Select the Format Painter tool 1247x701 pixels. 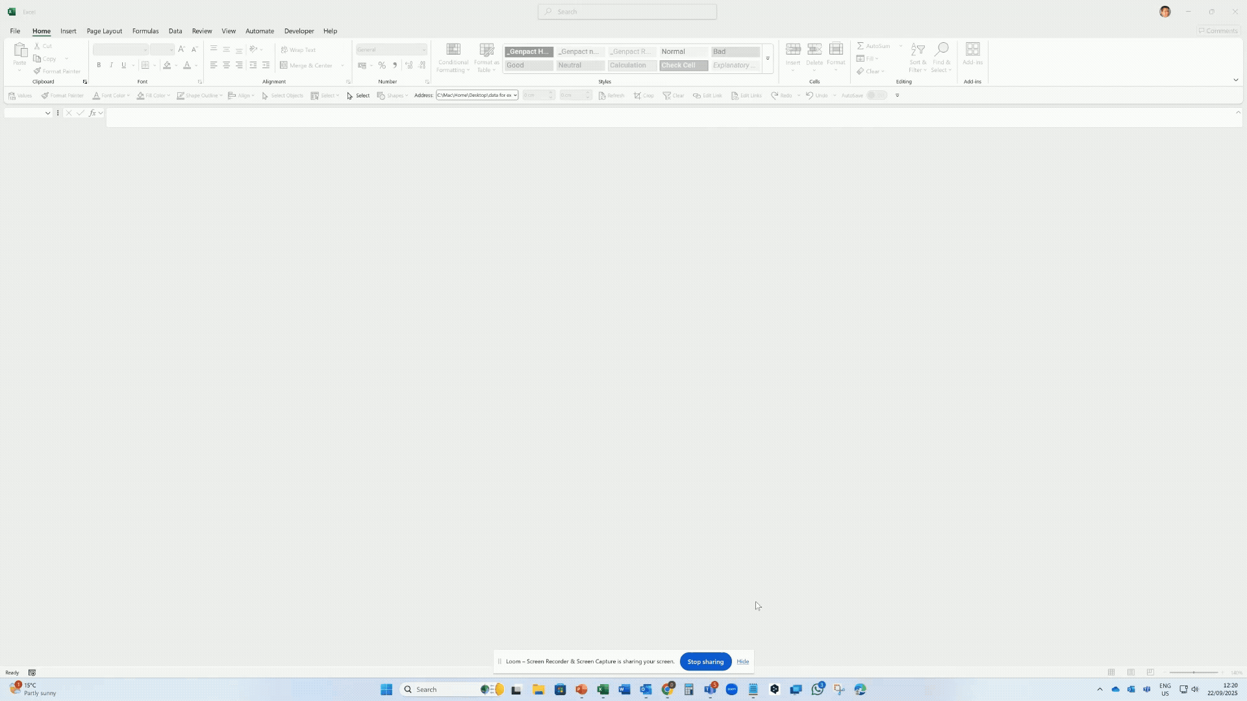click(x=57, y=71)
